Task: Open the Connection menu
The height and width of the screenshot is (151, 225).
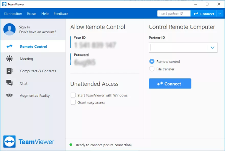Action: click(x=13, y=14)
